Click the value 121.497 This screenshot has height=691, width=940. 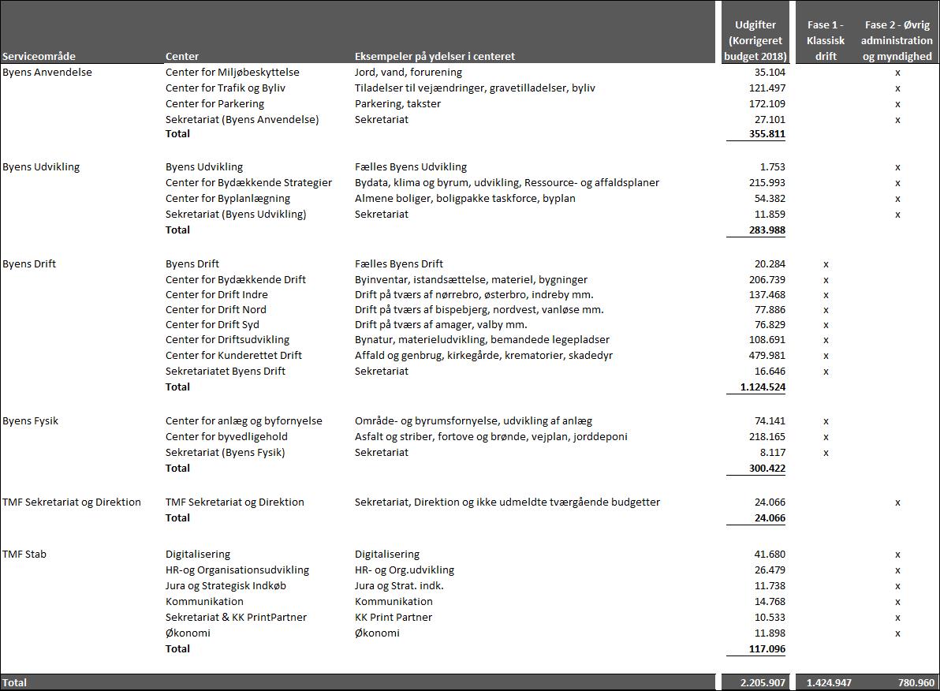(x=767, y=88)
